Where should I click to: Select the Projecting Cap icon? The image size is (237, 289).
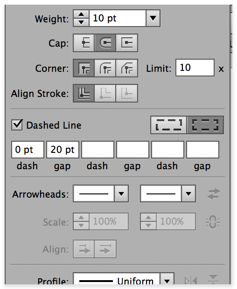pyautogui.click(x=127, y=43)
